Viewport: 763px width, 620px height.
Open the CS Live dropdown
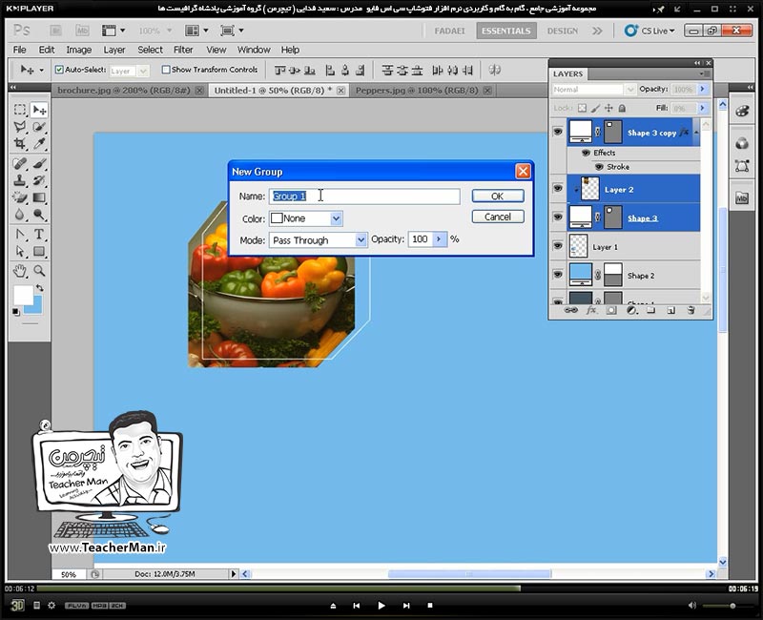point(650,31)
